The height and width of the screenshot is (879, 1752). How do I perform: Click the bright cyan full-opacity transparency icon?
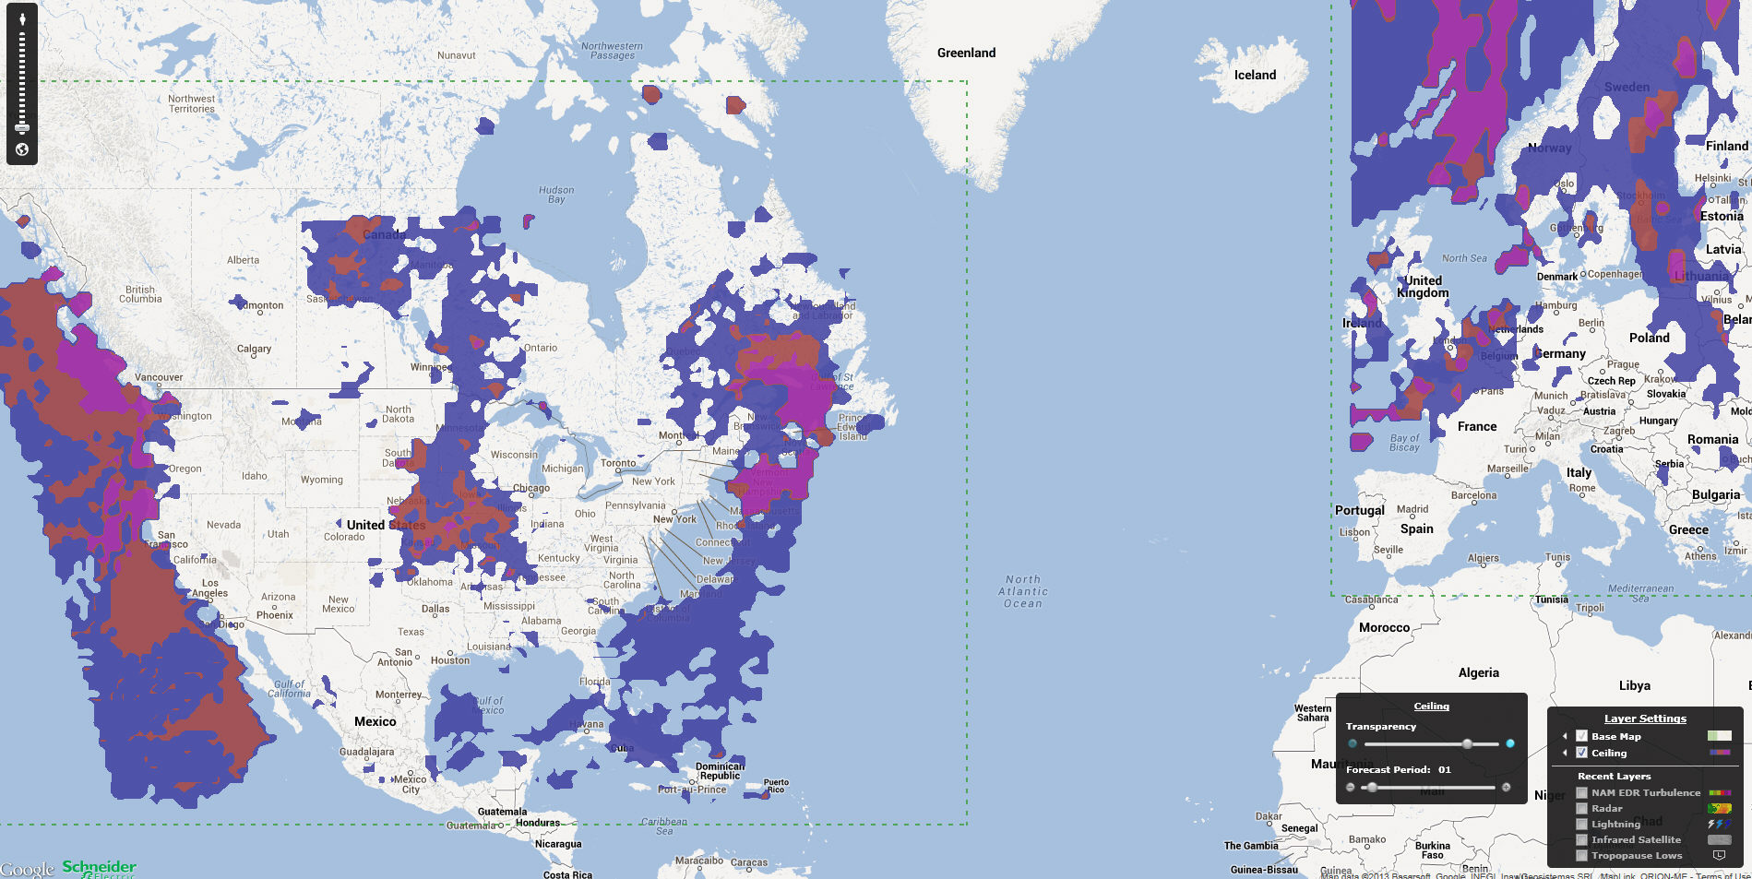click(1510, 743)
